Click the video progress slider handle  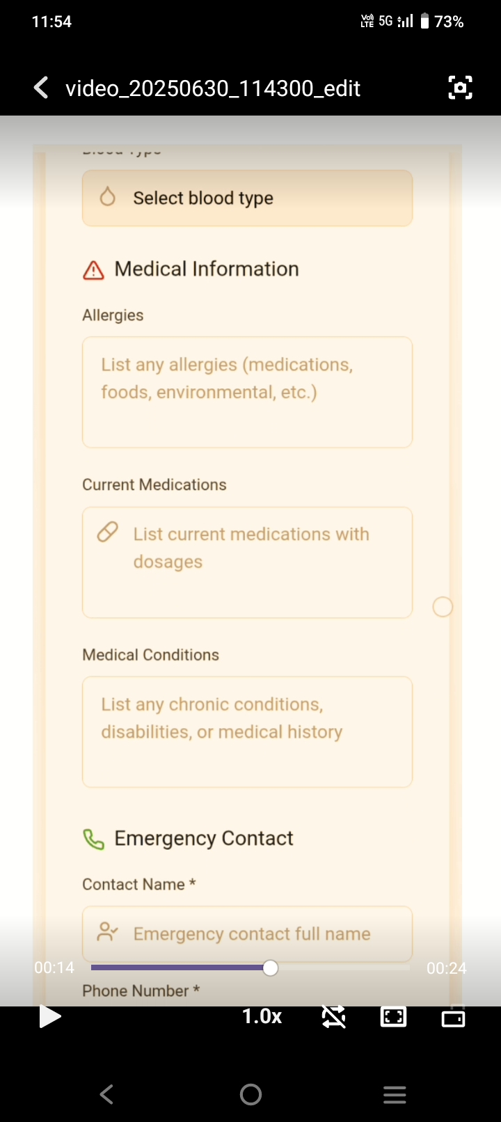pos(271,967)
